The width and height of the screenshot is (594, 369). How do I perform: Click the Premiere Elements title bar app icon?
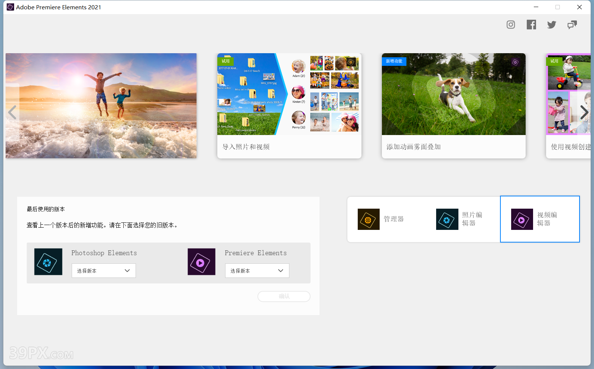[10, 7]
